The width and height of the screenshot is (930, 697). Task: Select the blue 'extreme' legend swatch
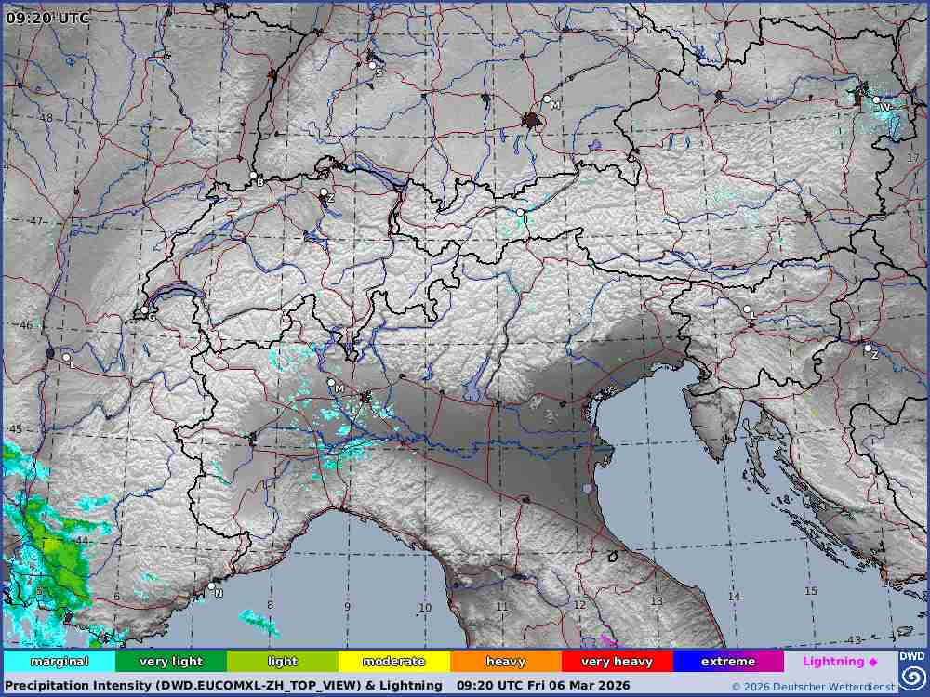[x=728, y=662]
